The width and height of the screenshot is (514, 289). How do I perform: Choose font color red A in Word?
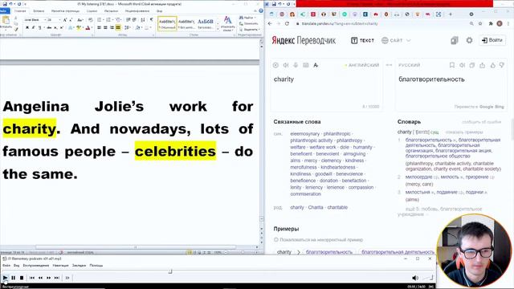88,28
